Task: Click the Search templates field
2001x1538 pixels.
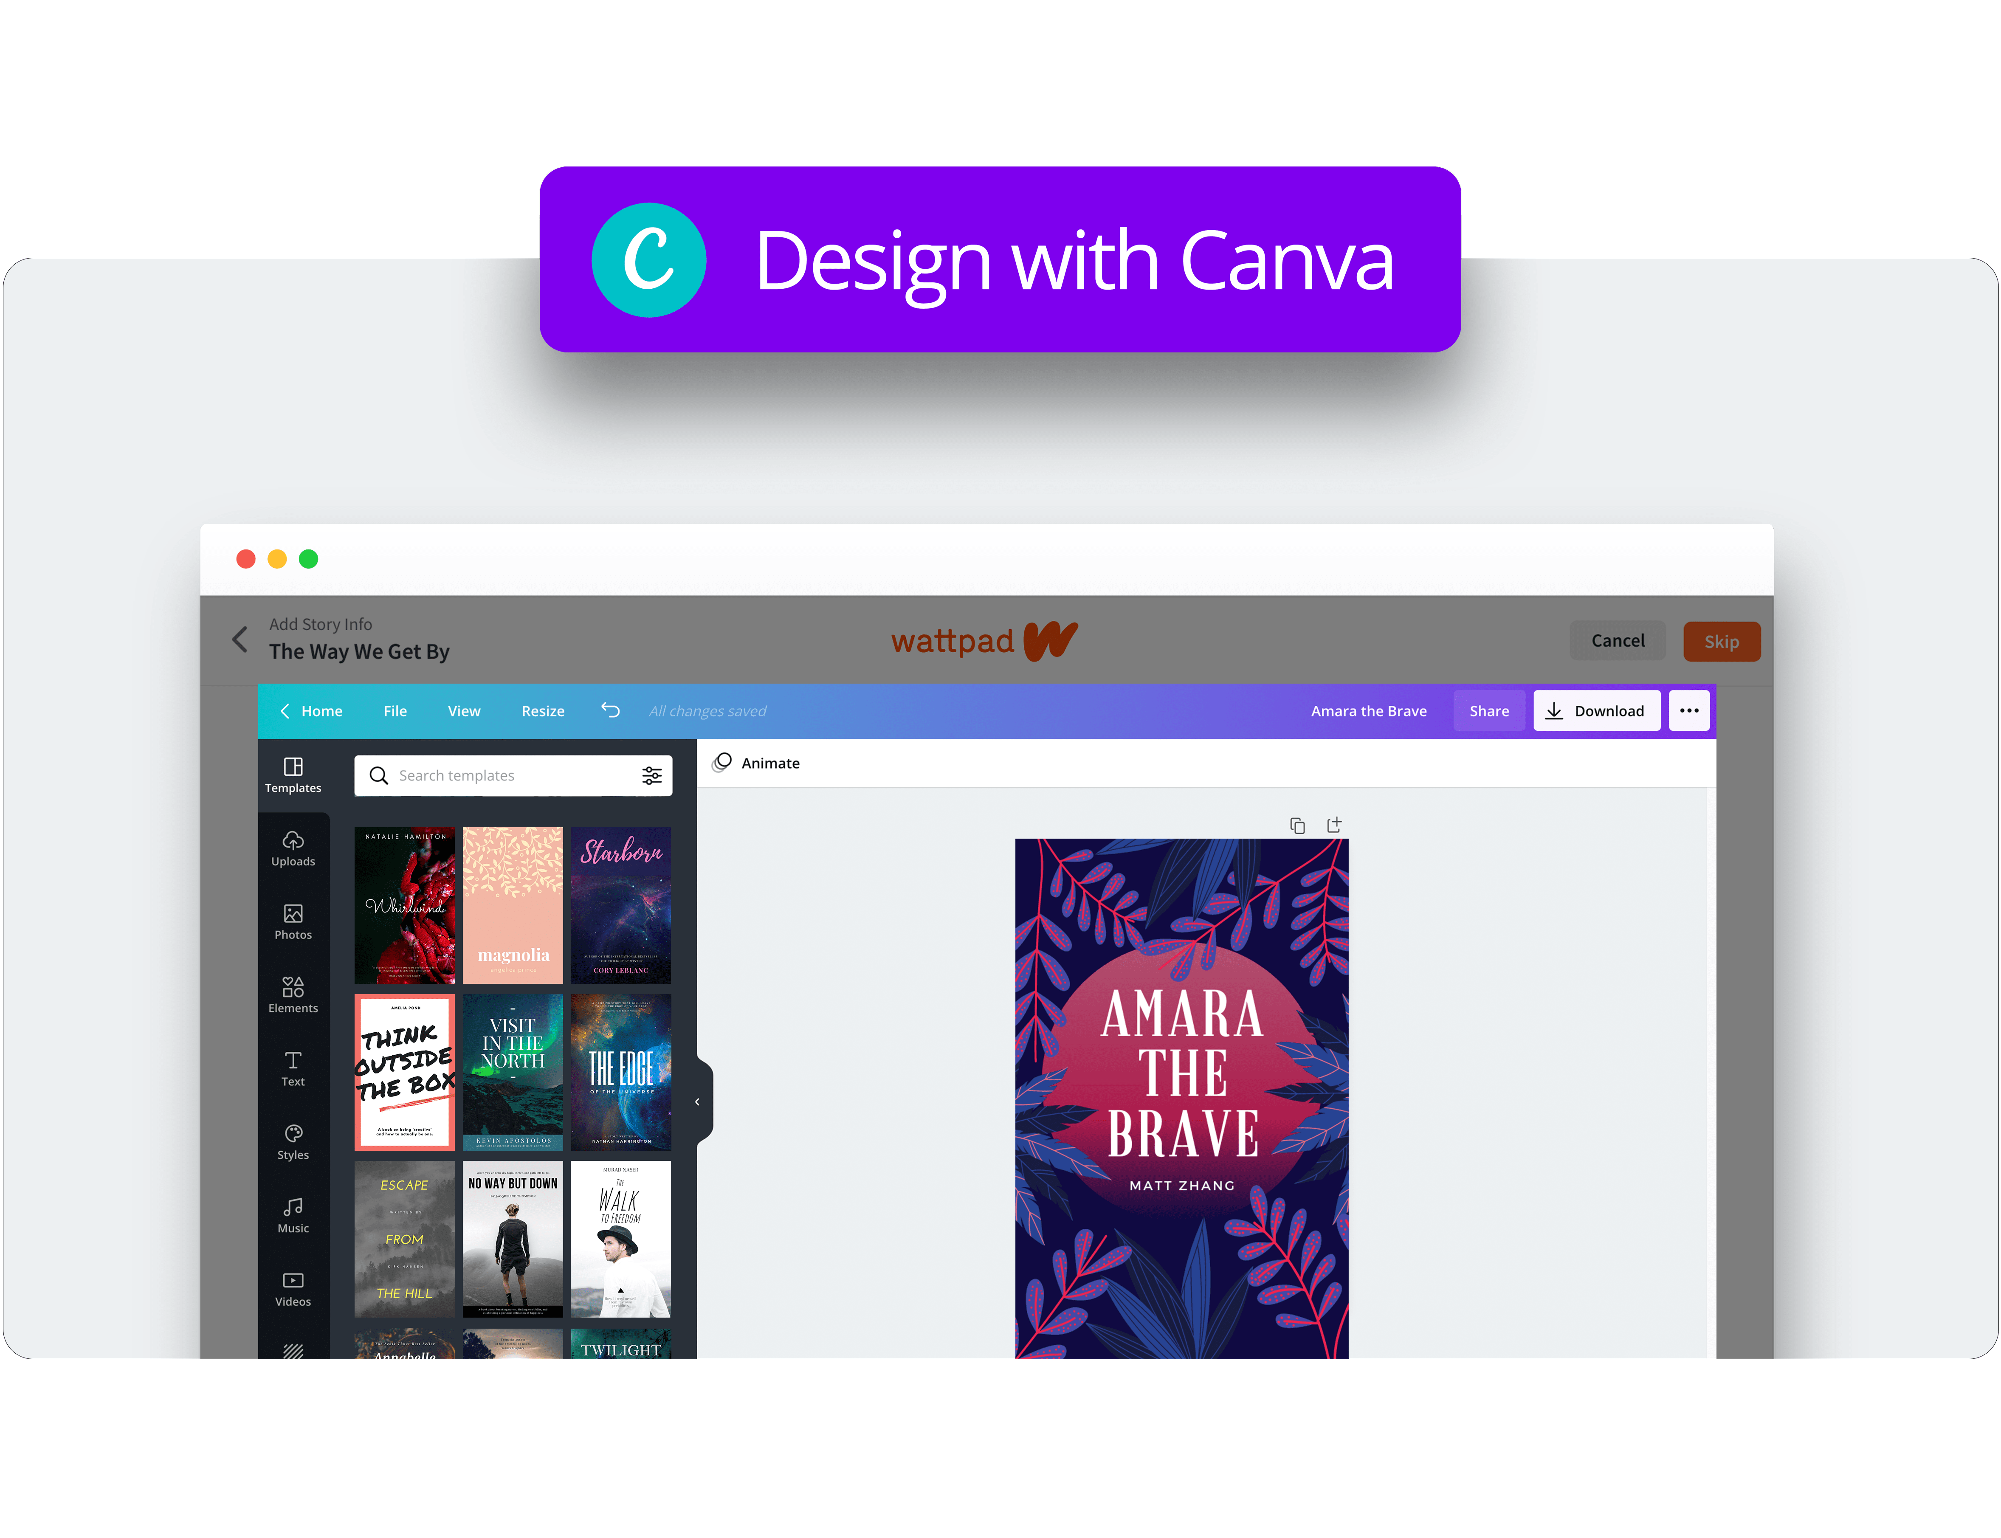Action: (513, 775)
